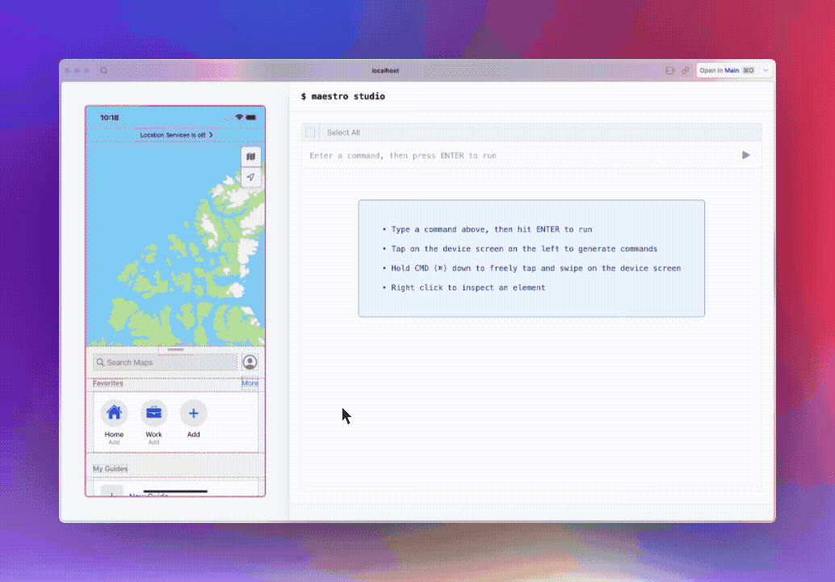This screenshot has height=582, width=835.
Task: Click the map area on the device screen
Action: coord(176,243)
